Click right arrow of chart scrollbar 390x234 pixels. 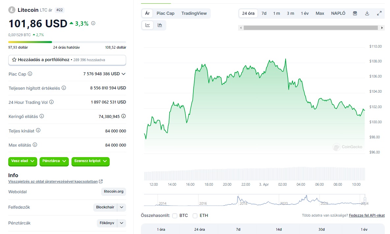tap(382, 28)
